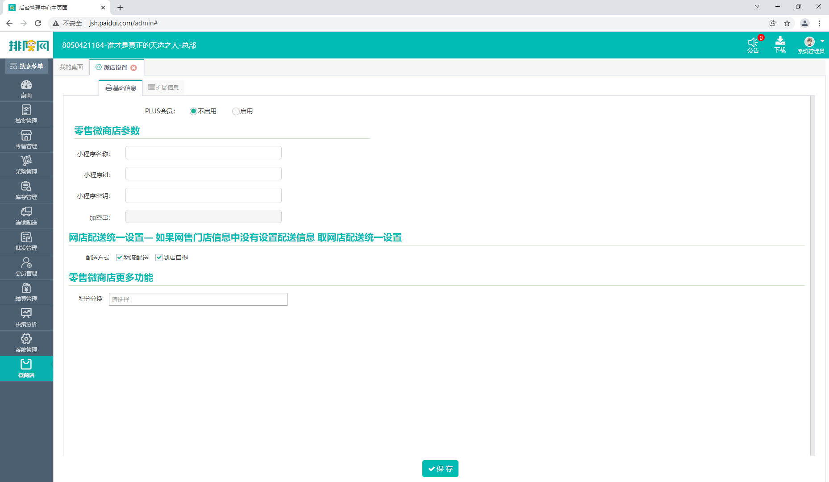The image size is (829, 482).
Task: Click the 小程序名称 input field
Action: tap(203, 153)
